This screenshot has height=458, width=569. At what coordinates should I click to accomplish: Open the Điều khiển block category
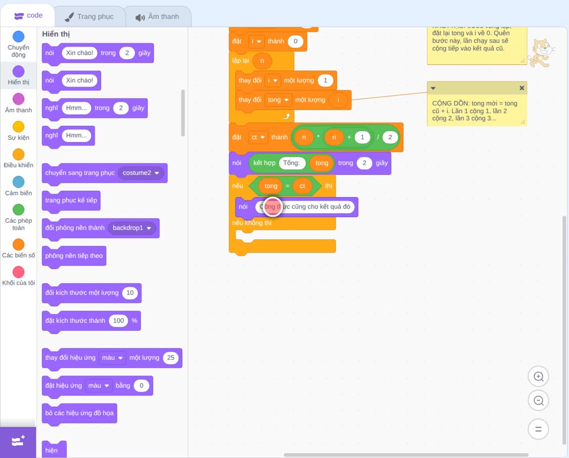[x=18, y=159]
